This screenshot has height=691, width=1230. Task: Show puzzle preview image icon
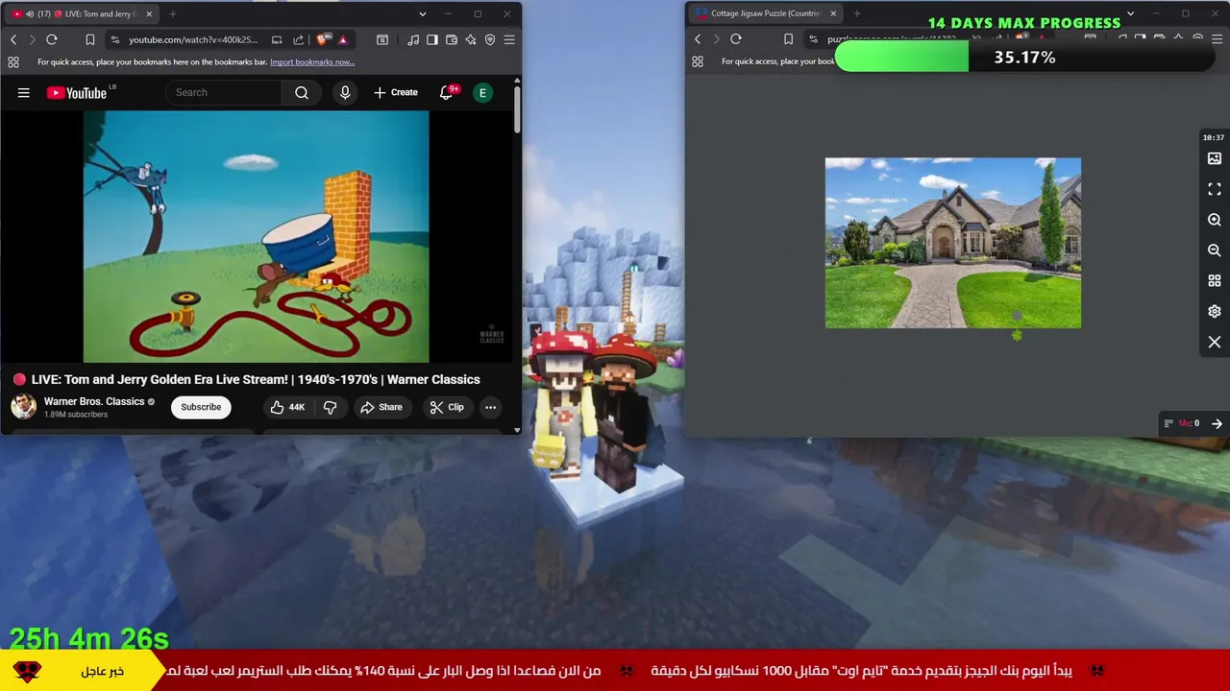(x=1215, y=158)
